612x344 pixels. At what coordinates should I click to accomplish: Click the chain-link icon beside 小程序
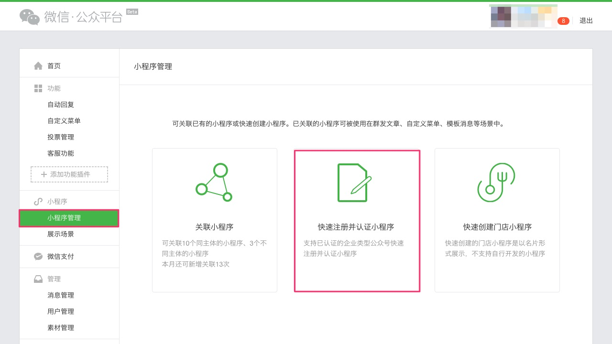pos(38,201)
